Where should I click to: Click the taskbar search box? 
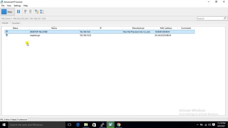point(37,125)
